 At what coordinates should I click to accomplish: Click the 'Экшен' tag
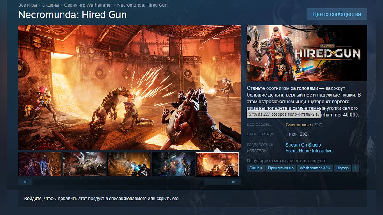pos(256,168)
